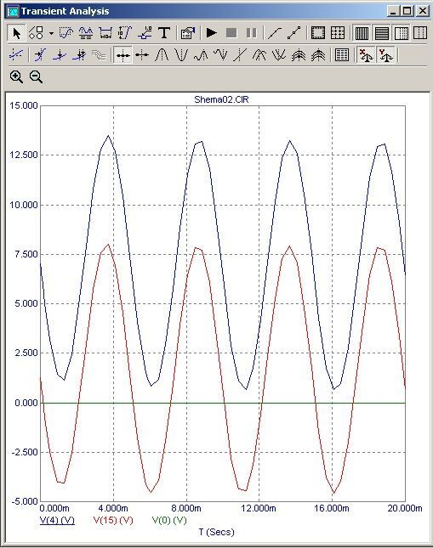433x548 pixels.
Task: Close the Transient Analysis window
Action: coord(423,11)
